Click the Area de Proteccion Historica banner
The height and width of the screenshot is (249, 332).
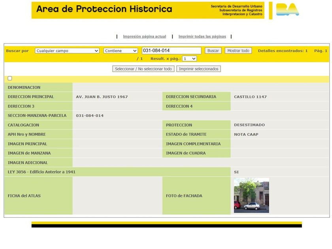pyautogui.click(x=148, y=10)
